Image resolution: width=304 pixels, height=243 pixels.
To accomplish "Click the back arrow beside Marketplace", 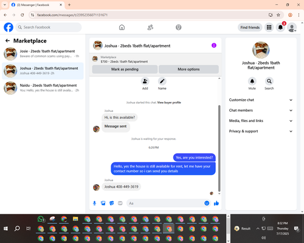I will pos(7,41).
